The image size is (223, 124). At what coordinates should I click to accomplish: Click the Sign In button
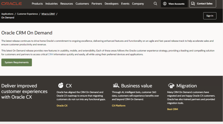210,16
